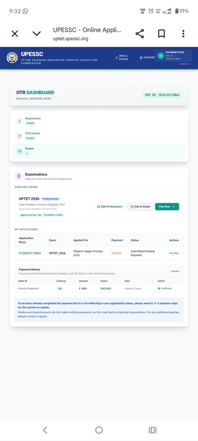The image size is (198, 441).
Task: Tap the Exams book icon
Action: tap(19, 151)
